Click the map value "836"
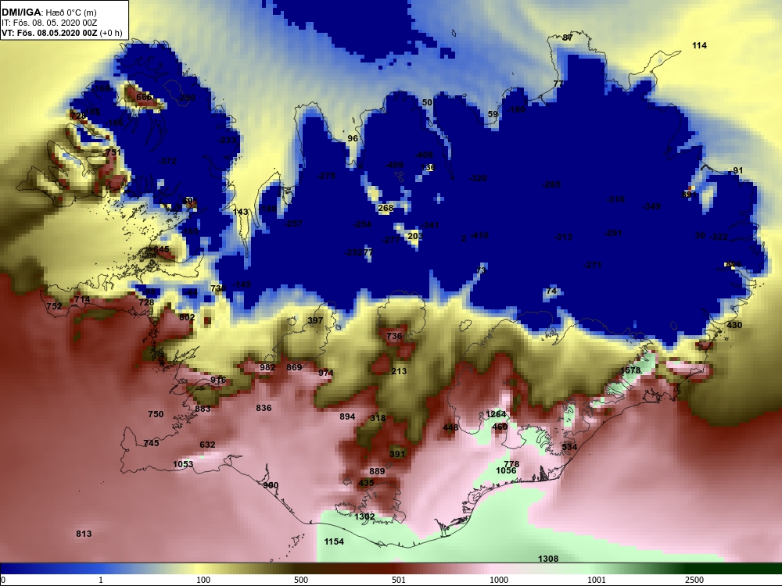Screen dimensions: 782x586 click(264, 408)
